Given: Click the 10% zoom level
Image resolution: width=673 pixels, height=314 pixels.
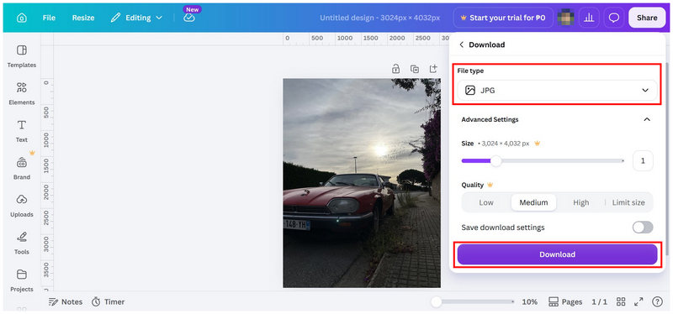Looking at the screenshot, I should pyautogui.click(x=530, y=302).
